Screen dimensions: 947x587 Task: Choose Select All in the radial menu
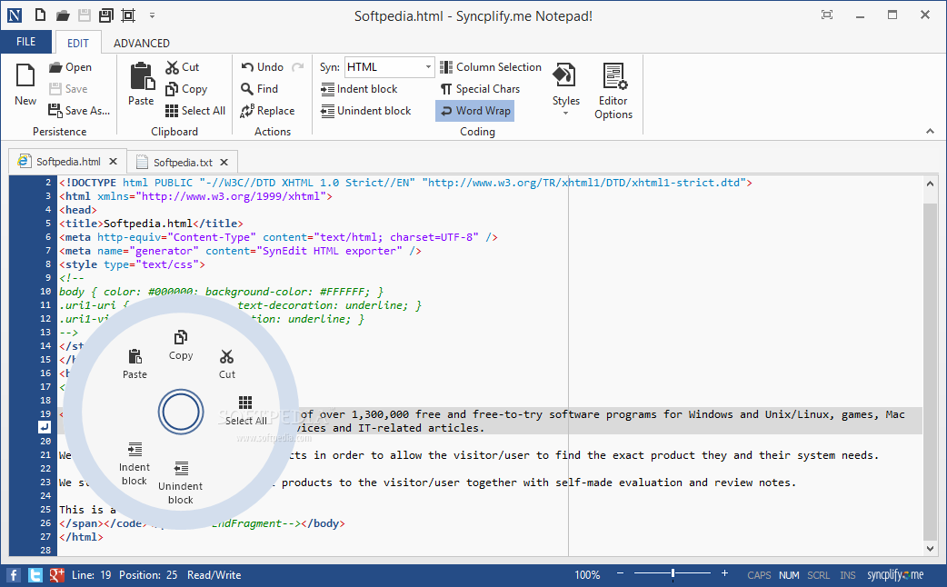coord(245,411)
